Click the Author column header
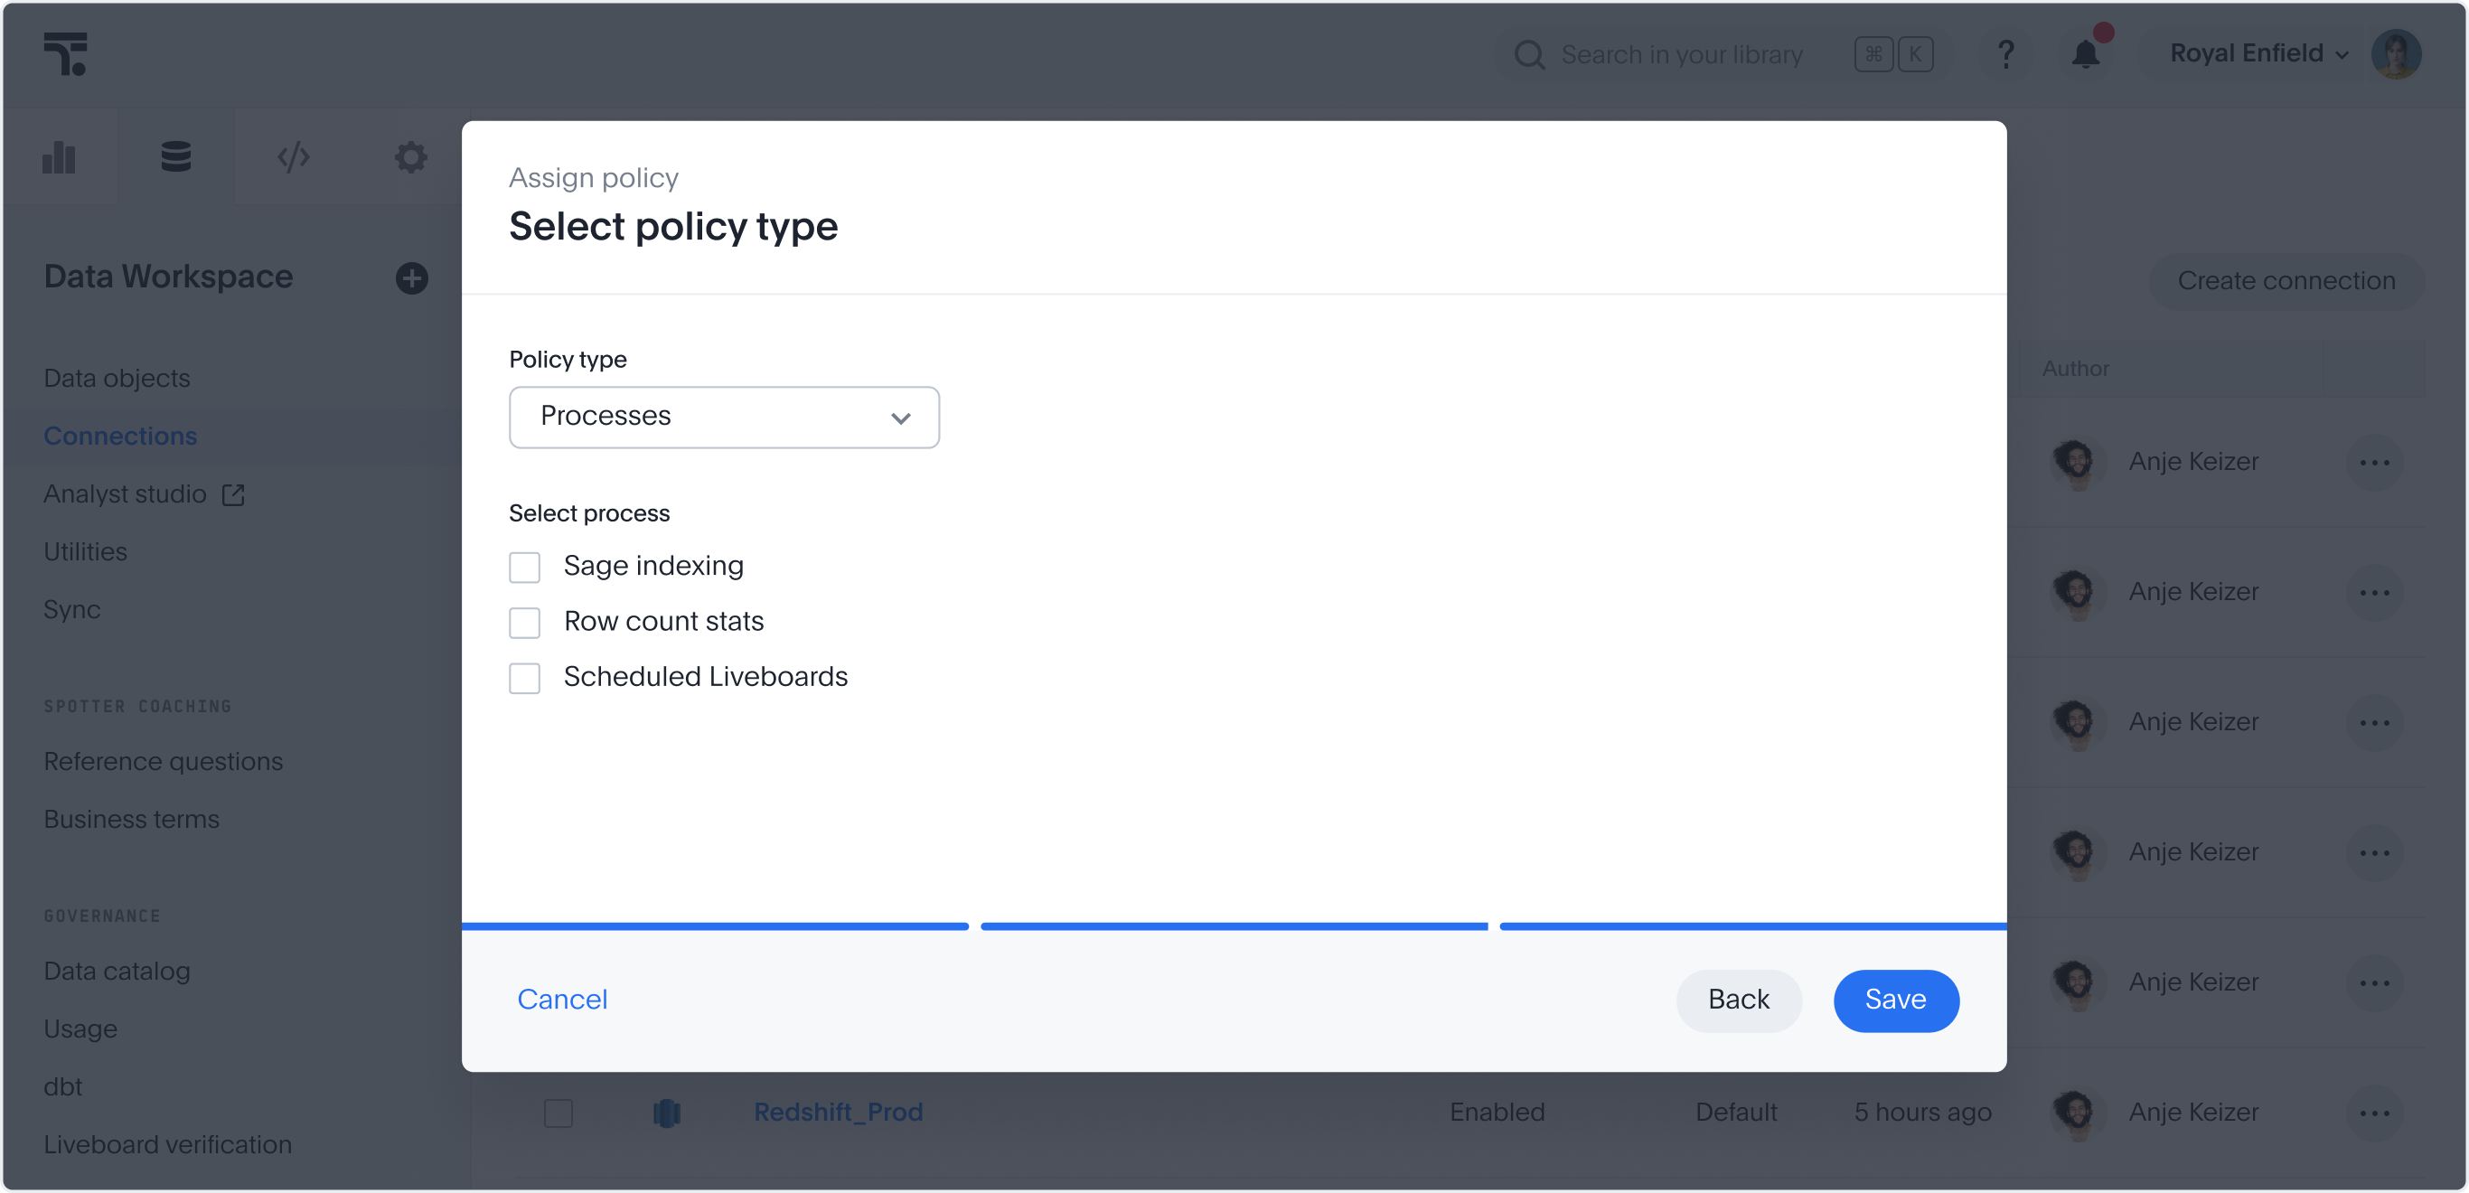2469x1193 pixels. pos(2075,369)
